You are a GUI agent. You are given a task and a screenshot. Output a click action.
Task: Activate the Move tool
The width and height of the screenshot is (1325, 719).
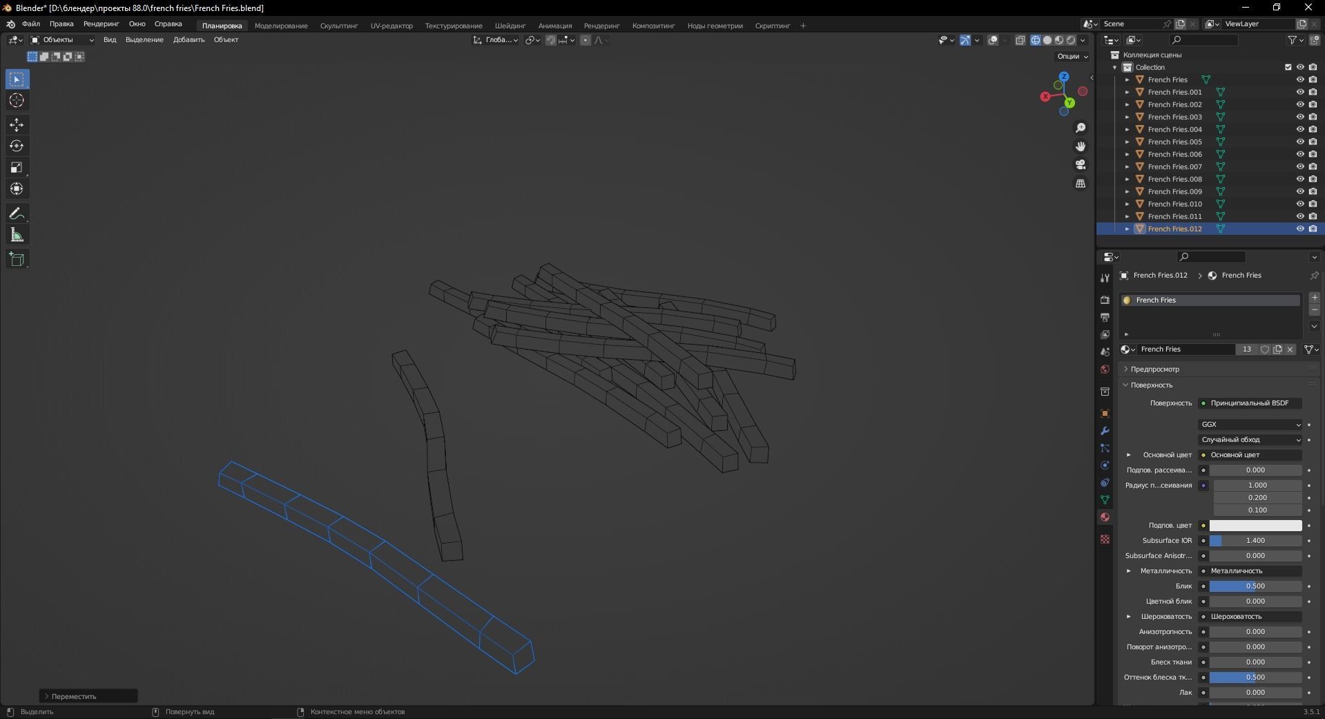tap(17, 125)
